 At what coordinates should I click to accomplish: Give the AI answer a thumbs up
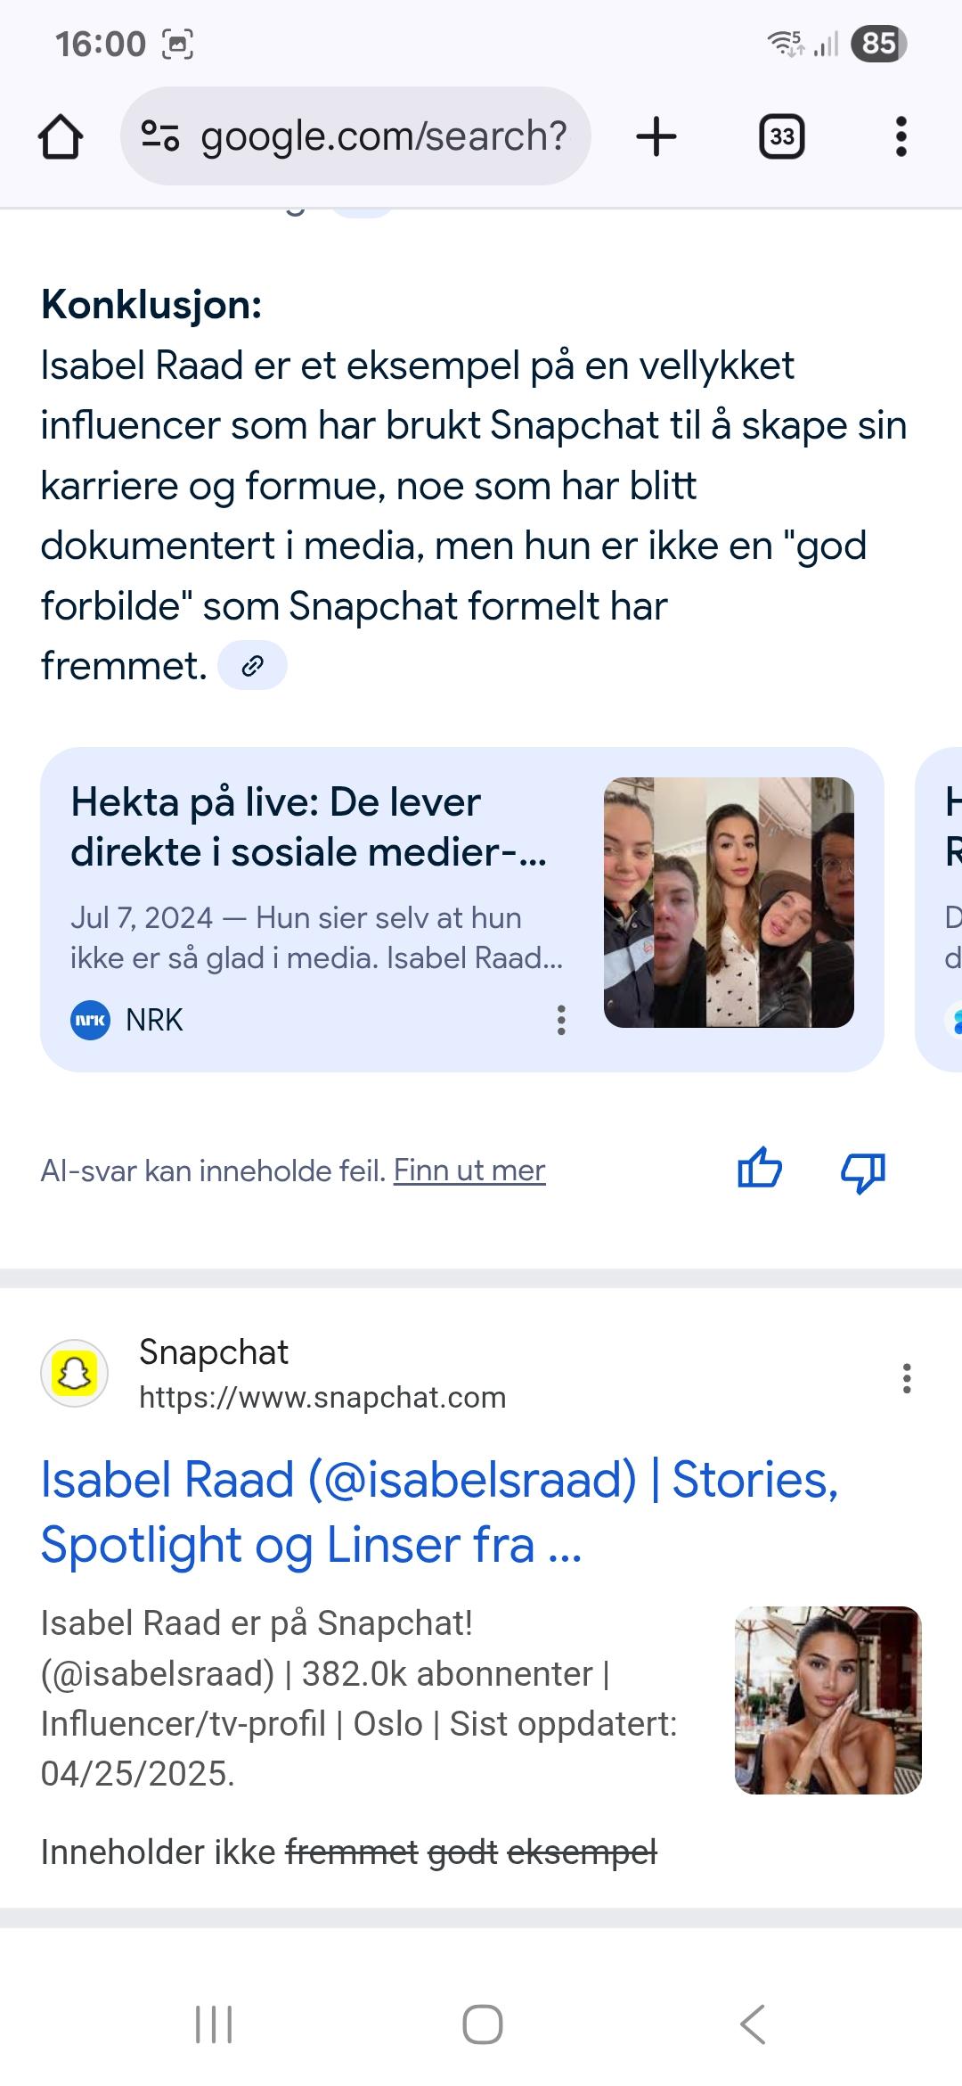pos(760,1169)
